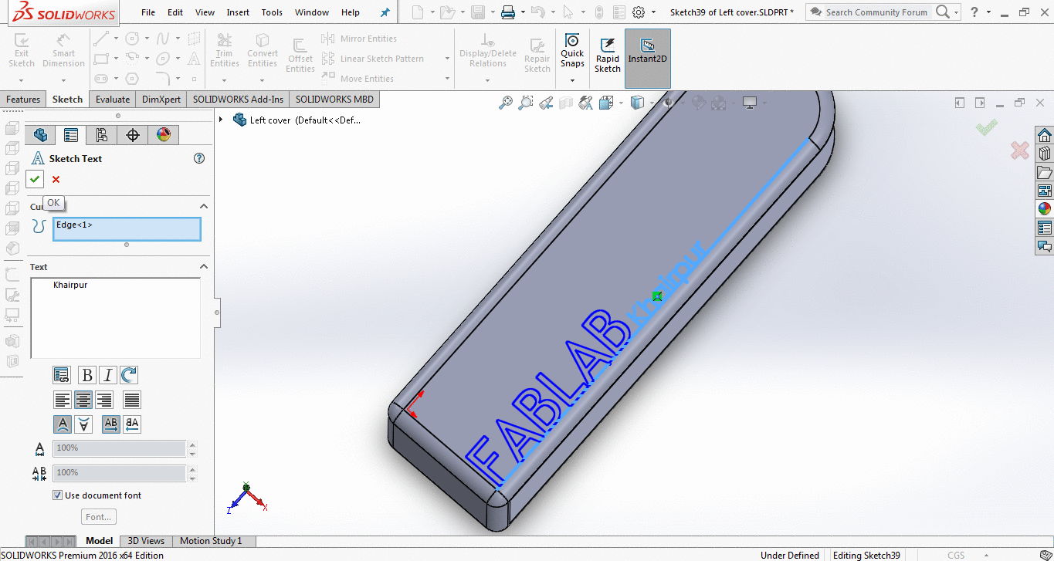Toggle Bold text formatting

click(87, 376)
